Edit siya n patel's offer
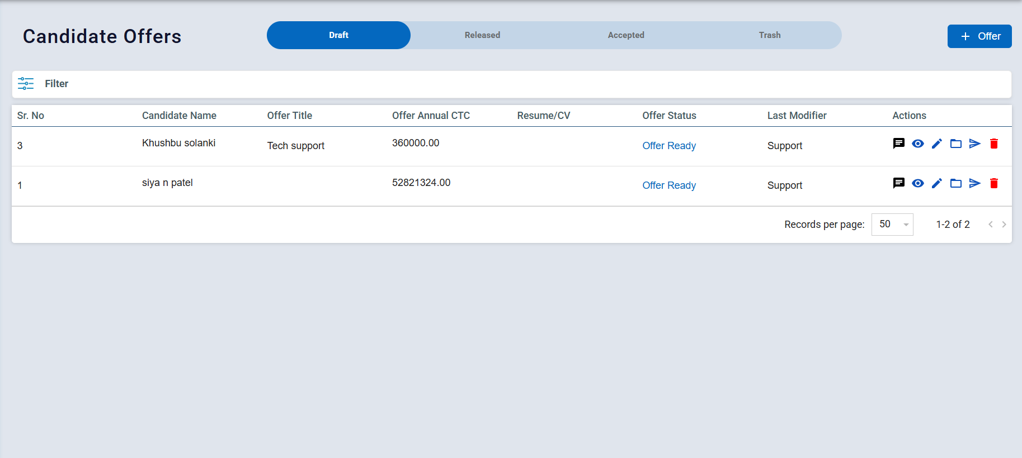This screenshot has height=458, width=1022. point(936,183)
